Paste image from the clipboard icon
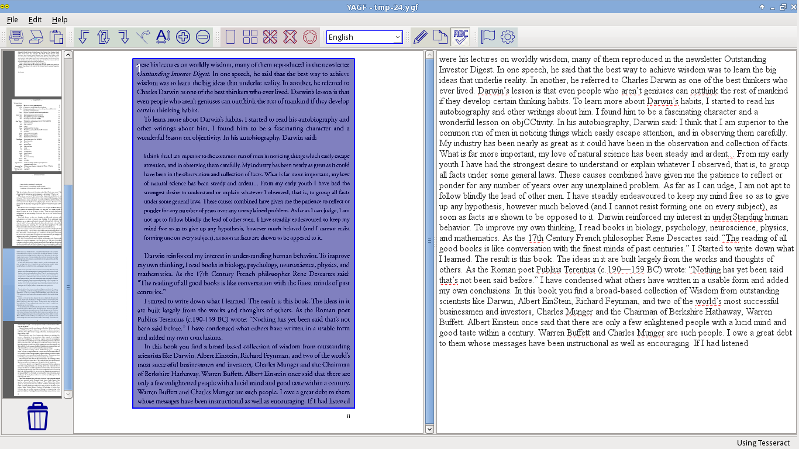 [56, 37]
